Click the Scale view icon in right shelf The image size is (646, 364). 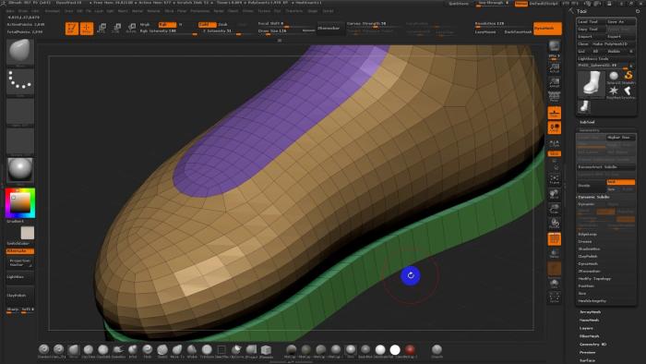(554, 209)
